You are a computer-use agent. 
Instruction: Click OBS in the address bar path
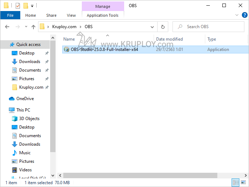(89, 27)
